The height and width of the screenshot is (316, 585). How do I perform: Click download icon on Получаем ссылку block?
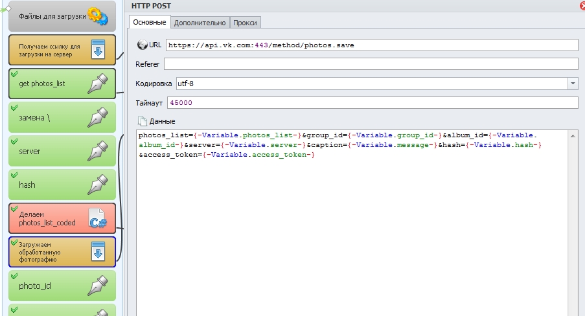click(x=97, y=50)
